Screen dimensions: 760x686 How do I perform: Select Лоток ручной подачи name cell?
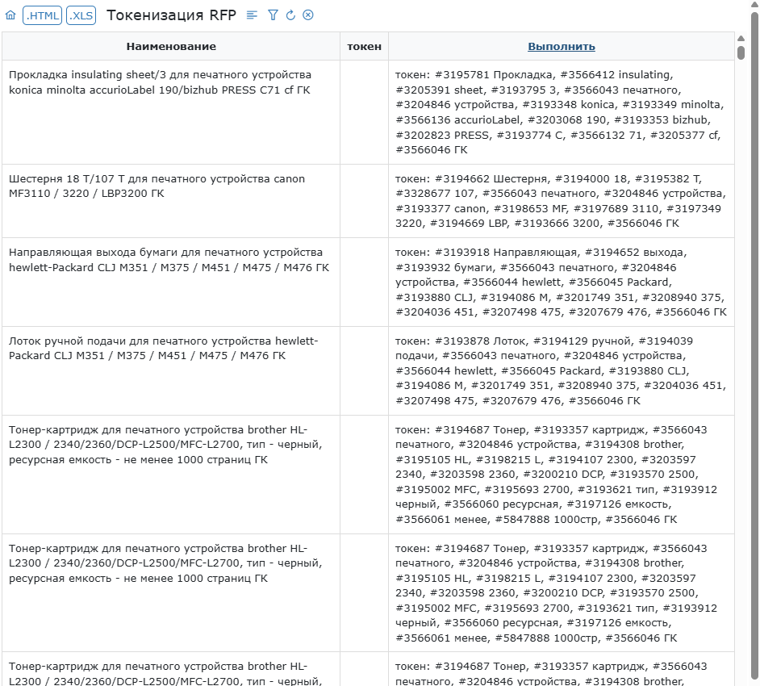171,371
